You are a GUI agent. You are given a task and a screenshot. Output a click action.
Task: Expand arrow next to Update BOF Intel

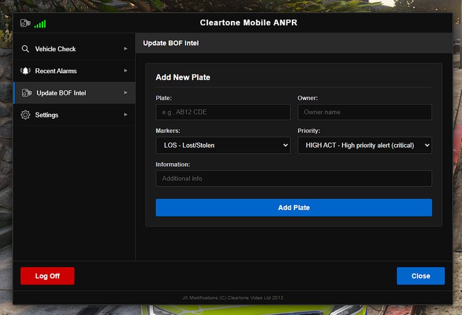[x=126, y=92]
